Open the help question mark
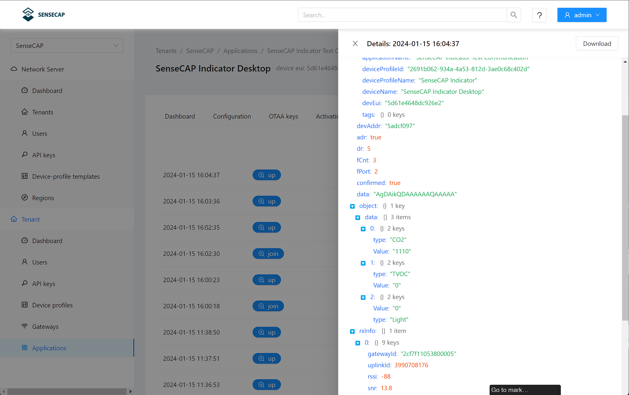 [x=539, y=15]
